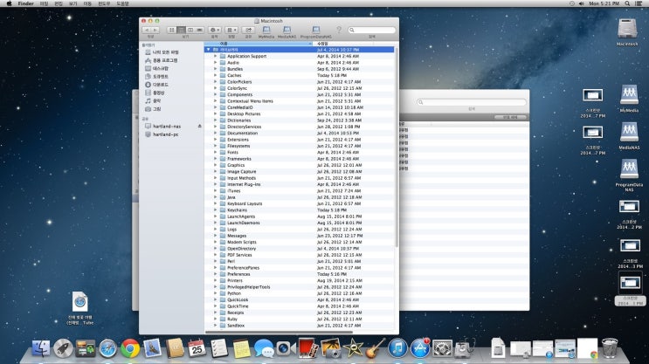Image resolution: width=649 pixels, height=364 pixels.
Task: Open the gear Action menu in toolbar
Action: coord(214,30)
